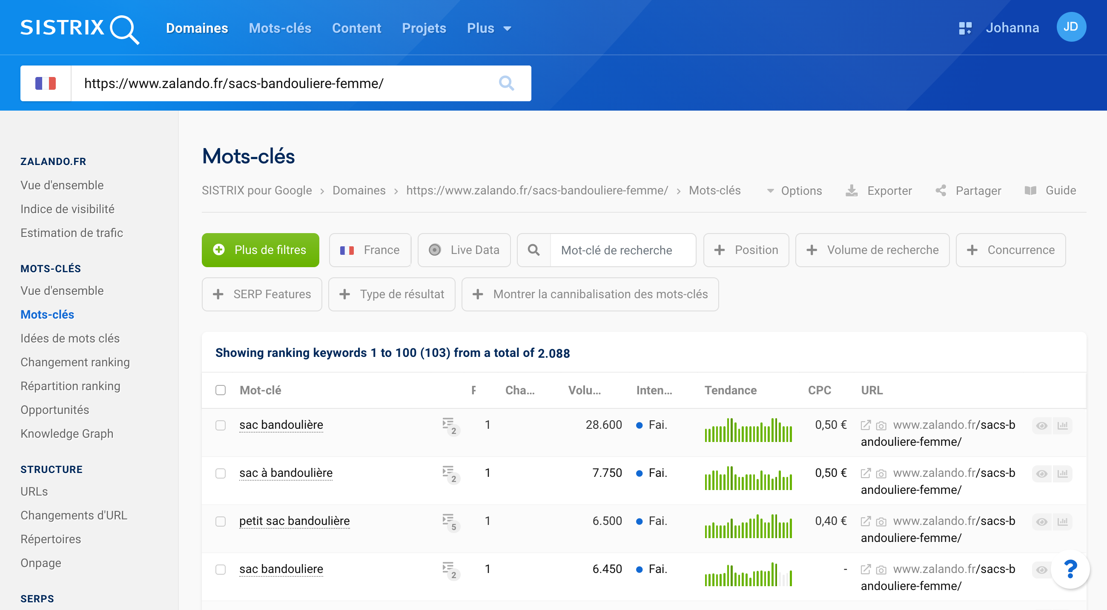Click the French flag country selector
The height and width of the screenshot is (610, 1107).
(46, 83)
